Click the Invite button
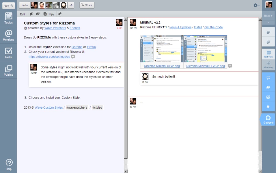276x173 pixels. [25, 5]
